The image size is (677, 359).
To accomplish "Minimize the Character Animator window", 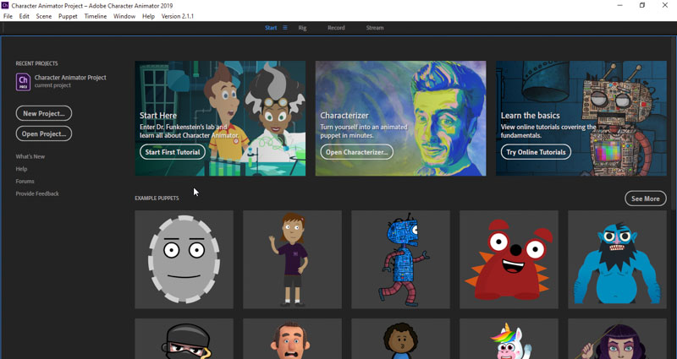I will pos(619,6).
